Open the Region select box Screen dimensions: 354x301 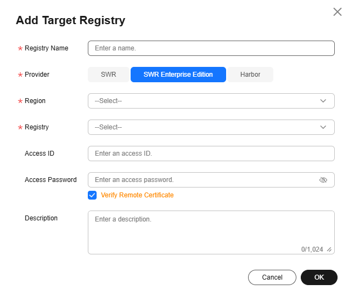(x=211, y=101)
